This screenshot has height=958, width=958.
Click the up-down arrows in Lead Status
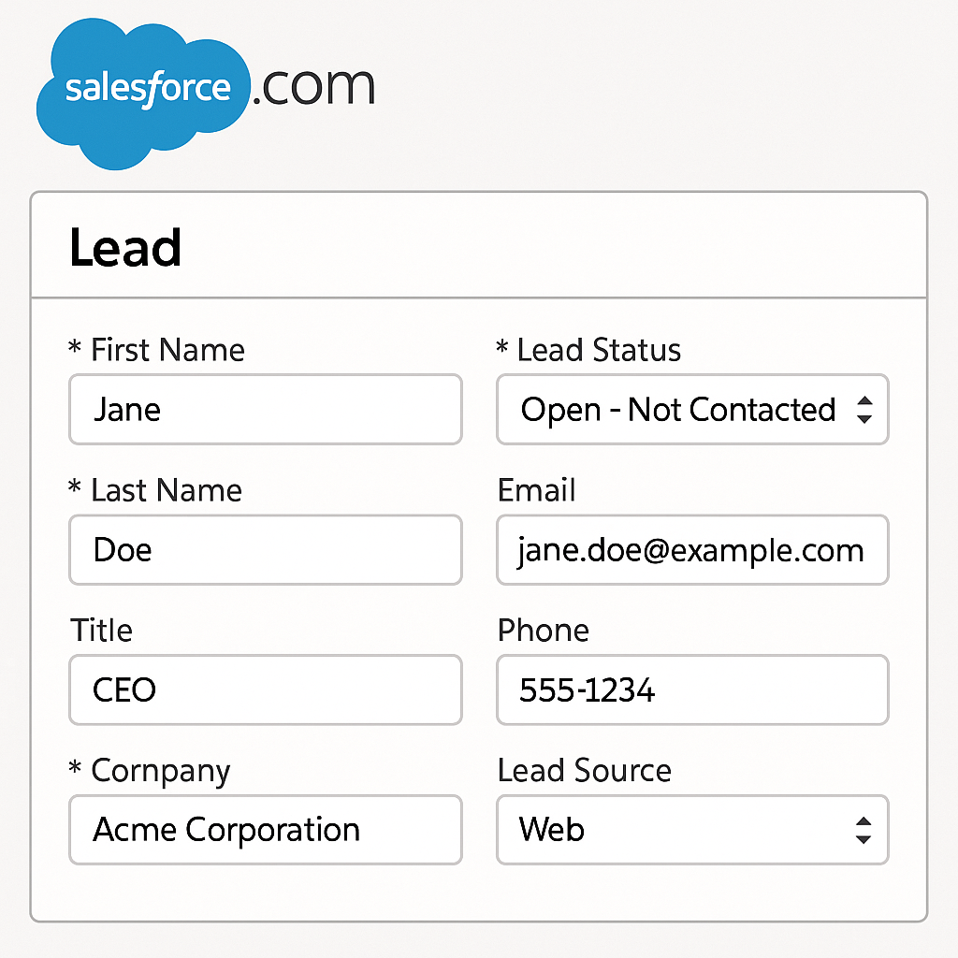[x=864, y=410]
